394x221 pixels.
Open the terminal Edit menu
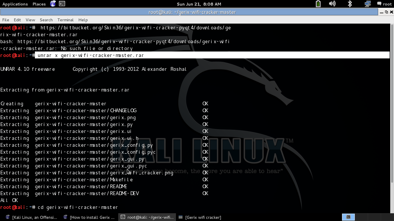coord(17,20)
